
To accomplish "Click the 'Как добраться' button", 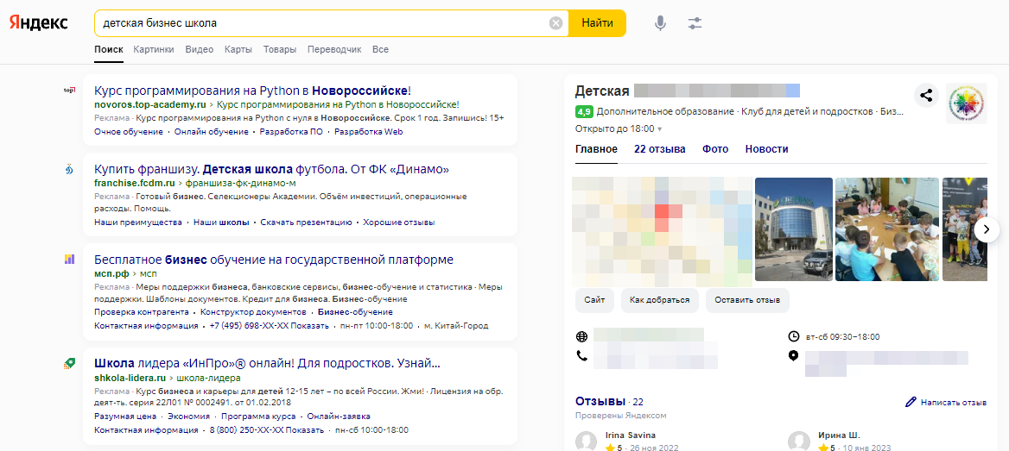I will pos(659,300).
